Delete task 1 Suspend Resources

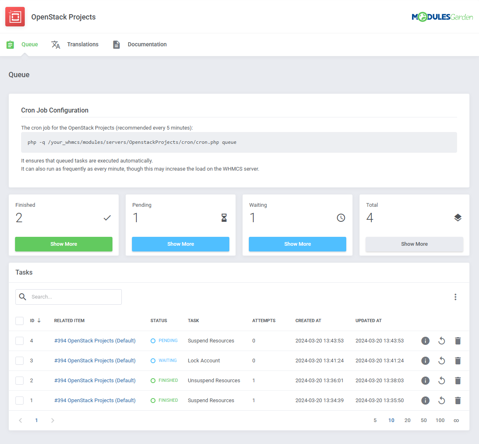pos(457,400)
